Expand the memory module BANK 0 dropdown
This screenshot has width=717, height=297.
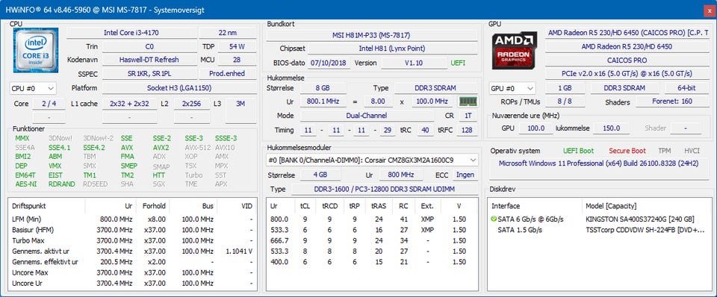coord(372,160)
